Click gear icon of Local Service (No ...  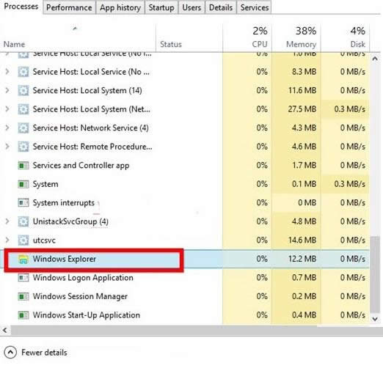pos(23,72)
